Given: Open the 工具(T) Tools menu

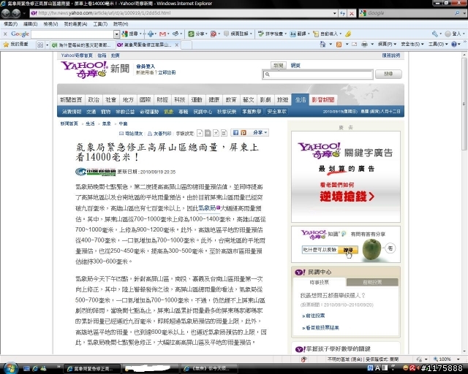Looking at the screenshot, I should pos(100,24).
